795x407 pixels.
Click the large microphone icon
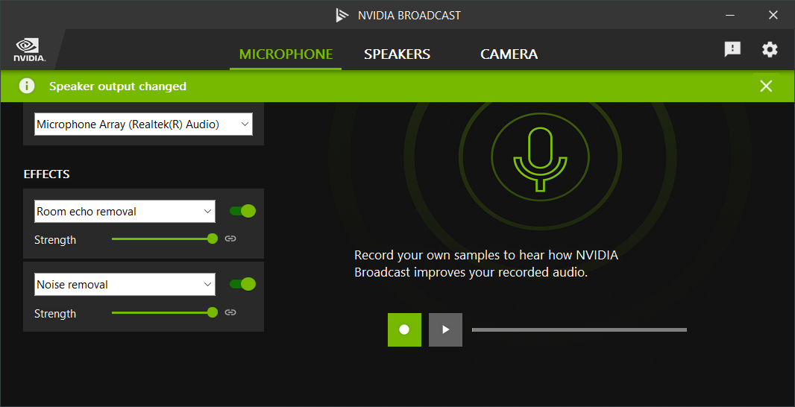point(540,159)
